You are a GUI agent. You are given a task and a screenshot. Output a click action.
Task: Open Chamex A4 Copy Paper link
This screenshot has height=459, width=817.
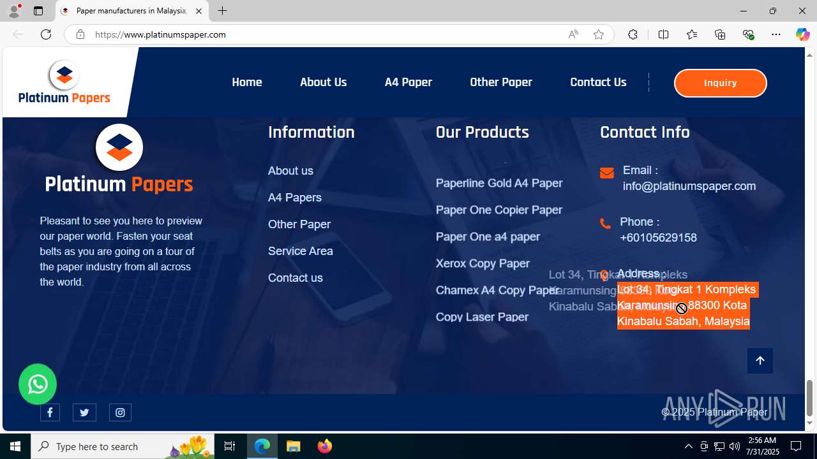click(x=498, y=291)
